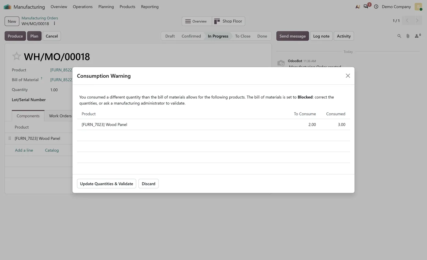
Task: Show followers of this order
Action: 418,36
